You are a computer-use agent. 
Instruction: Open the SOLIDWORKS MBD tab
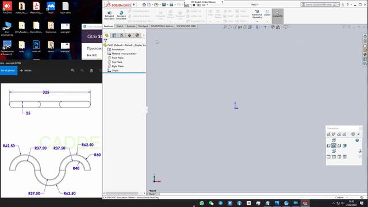pos(186,26)
